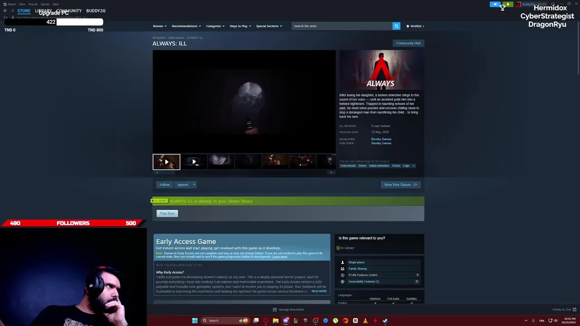Click the Action-Adventure tag
Viewport: 580px width, 326px height.
tap(379, 166)
